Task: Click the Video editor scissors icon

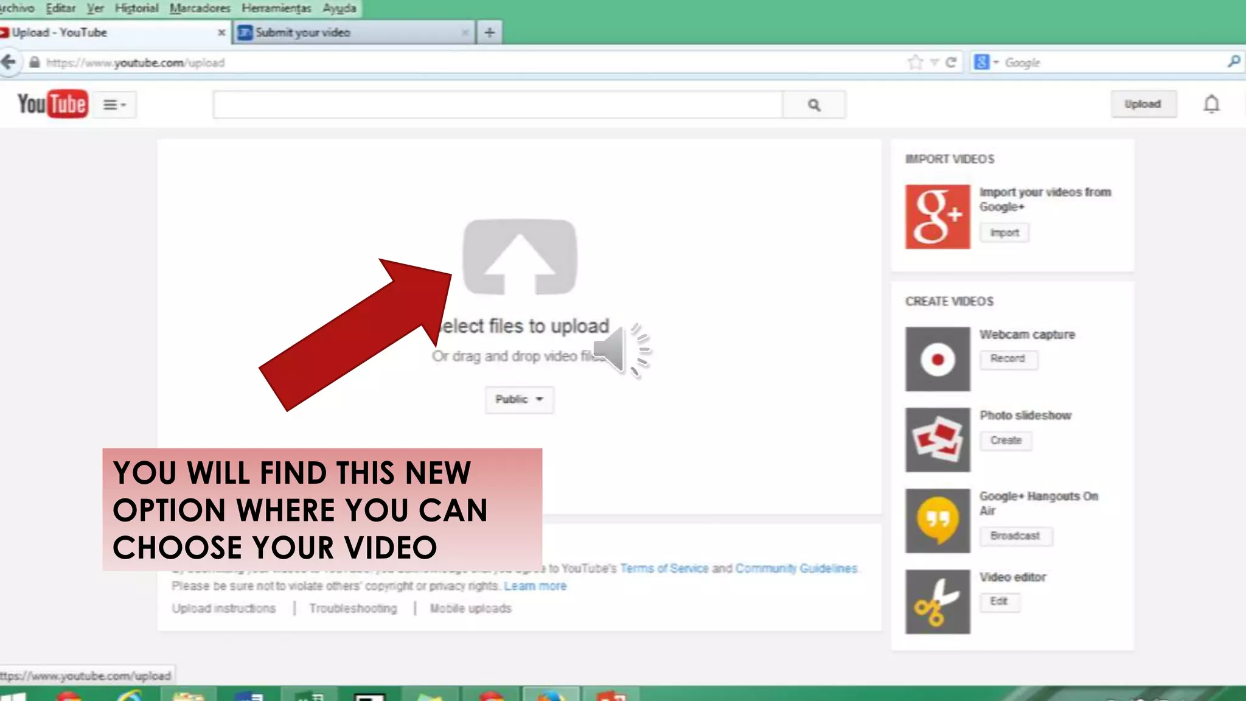Action: tap(938, 602)
